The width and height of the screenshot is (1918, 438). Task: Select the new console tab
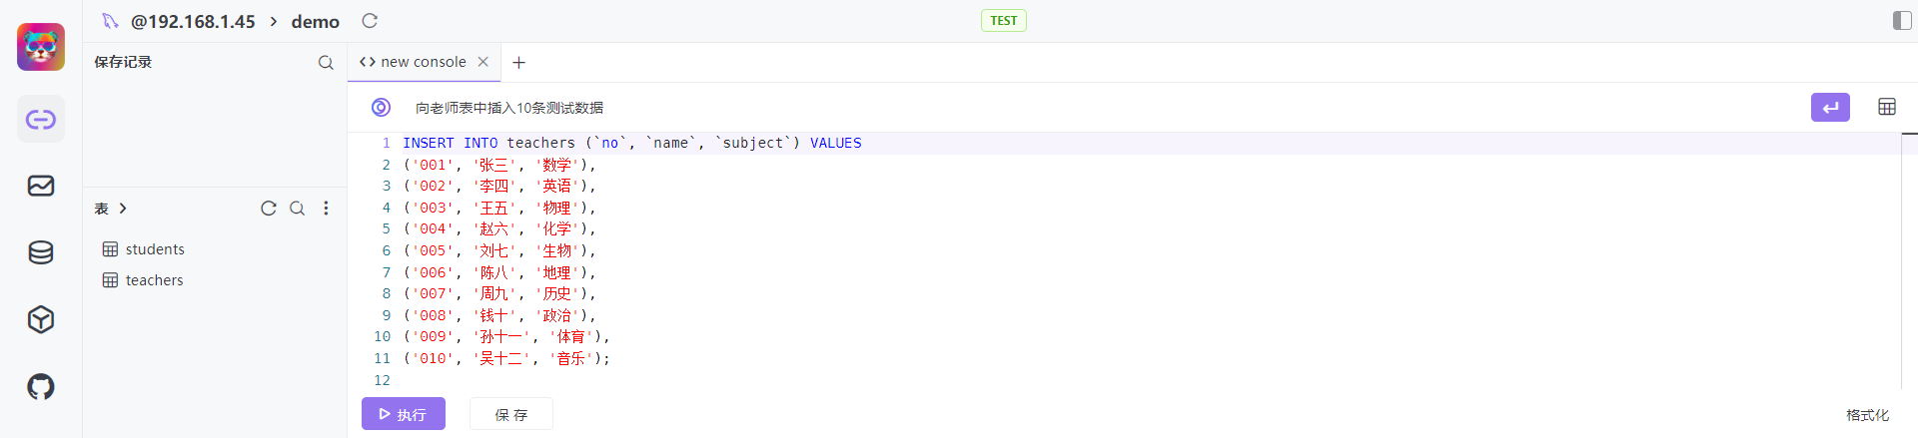(414, 62)
